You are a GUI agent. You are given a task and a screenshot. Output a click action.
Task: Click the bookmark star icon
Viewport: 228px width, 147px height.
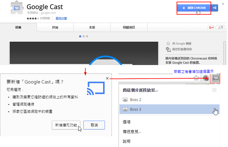tap(196, 78)
